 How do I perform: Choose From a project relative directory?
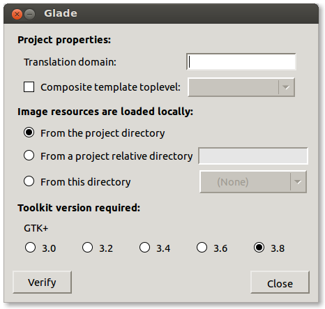tap(29, 156)
